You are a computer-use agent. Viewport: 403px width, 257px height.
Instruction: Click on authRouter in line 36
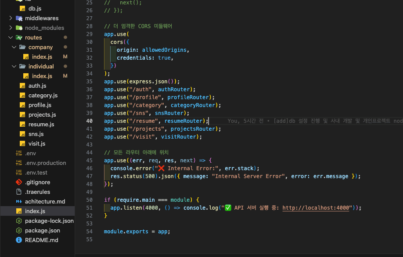coord(174,89)
